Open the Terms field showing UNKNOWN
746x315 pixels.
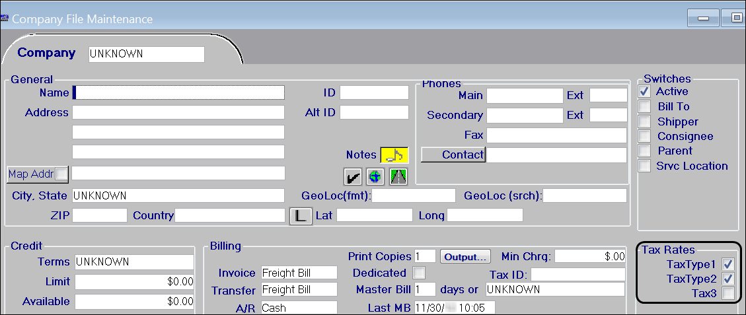coord(134,262)
